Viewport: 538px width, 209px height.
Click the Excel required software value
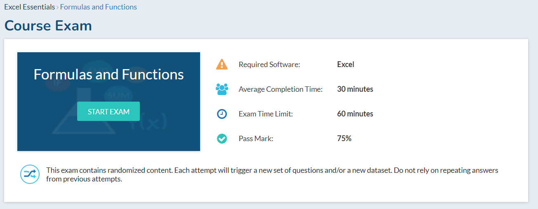tap(345, 65)
